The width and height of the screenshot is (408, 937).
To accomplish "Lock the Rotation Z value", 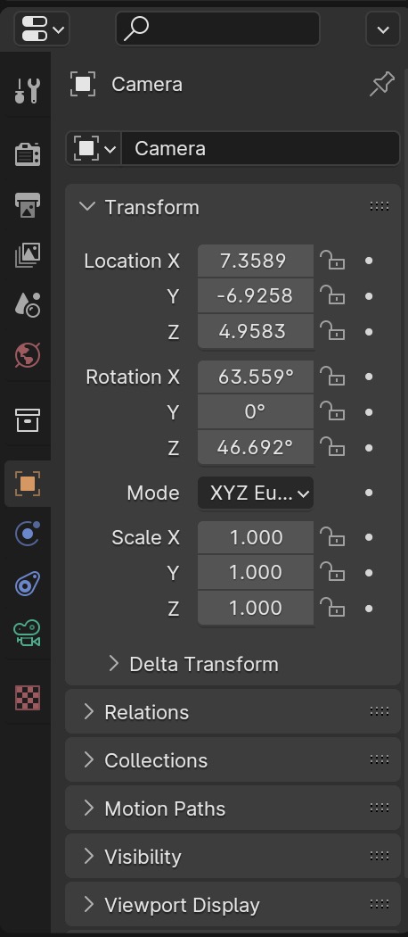I will [333, 447].
